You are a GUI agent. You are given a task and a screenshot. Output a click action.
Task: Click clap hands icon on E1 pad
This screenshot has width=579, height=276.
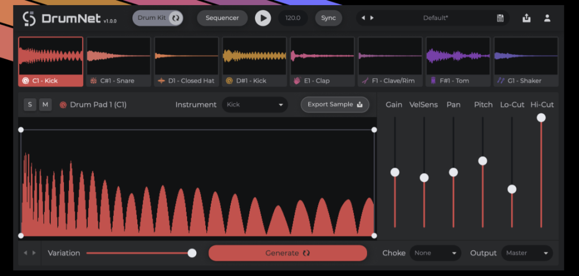pos(297,81)
